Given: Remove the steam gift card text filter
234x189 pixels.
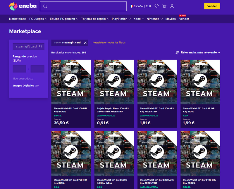Looking at the screenshot, I should [85, 43].
